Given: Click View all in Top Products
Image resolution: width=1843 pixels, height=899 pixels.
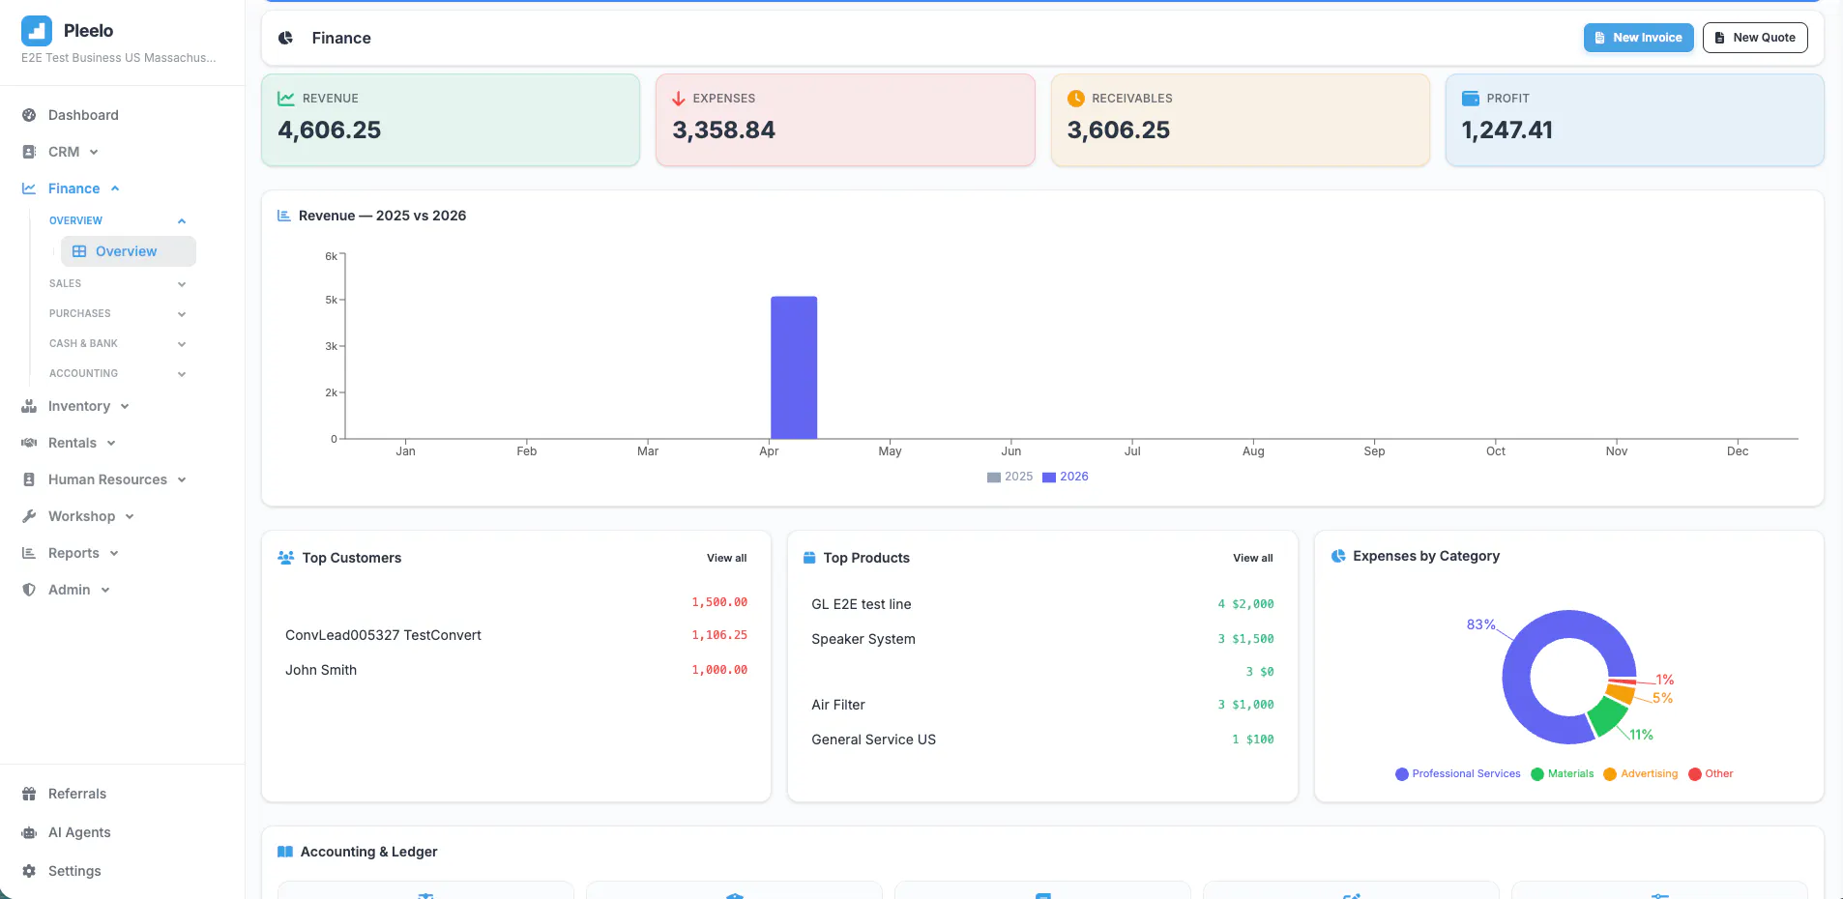Looking at the screenshot, I should [1252, 558].
